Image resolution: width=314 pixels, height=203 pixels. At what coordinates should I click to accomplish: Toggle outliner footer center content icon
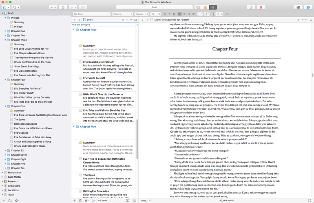coord(127,201)
